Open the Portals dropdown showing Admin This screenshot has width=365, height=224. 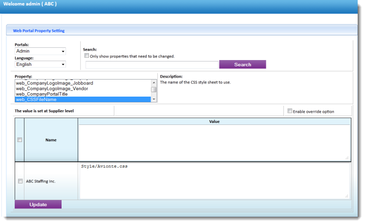[x=40, y=51]
